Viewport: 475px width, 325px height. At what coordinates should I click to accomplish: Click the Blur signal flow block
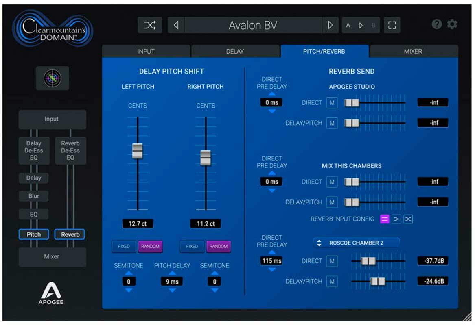[x=34, y=196]
